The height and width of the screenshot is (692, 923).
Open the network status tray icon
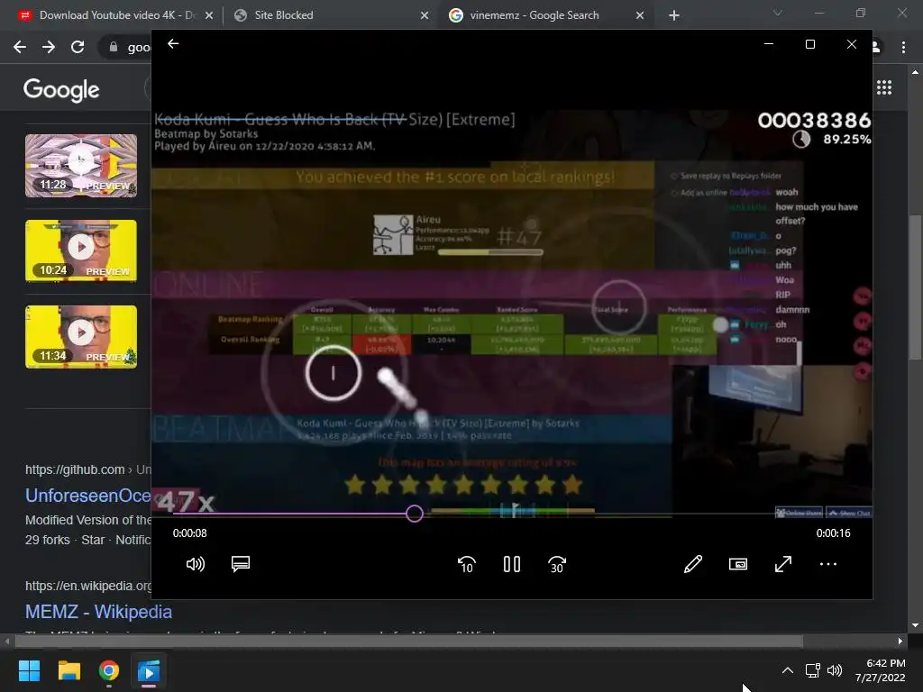point(813,670)
